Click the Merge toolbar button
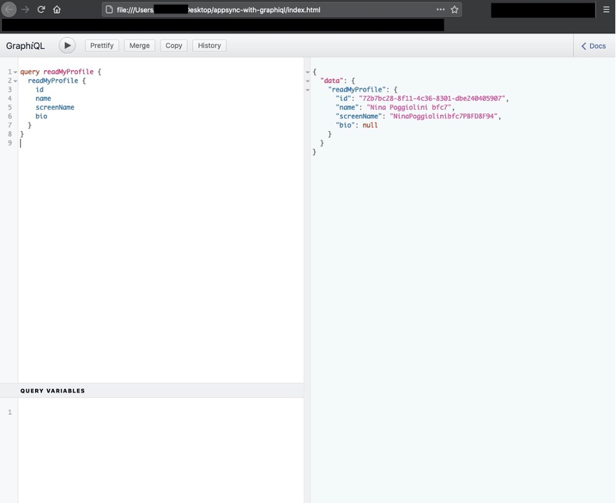This screenshot has width=616, height=503. [x=139, y=46]
